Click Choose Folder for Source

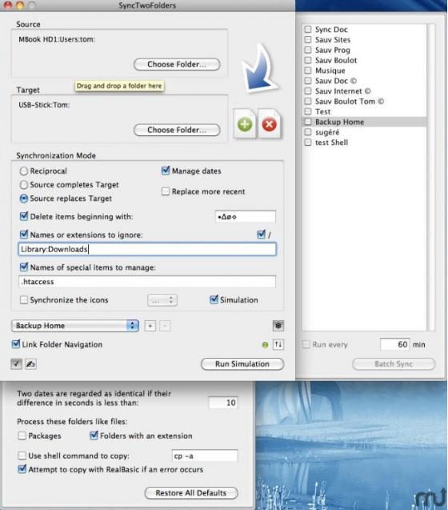[177, 64]
